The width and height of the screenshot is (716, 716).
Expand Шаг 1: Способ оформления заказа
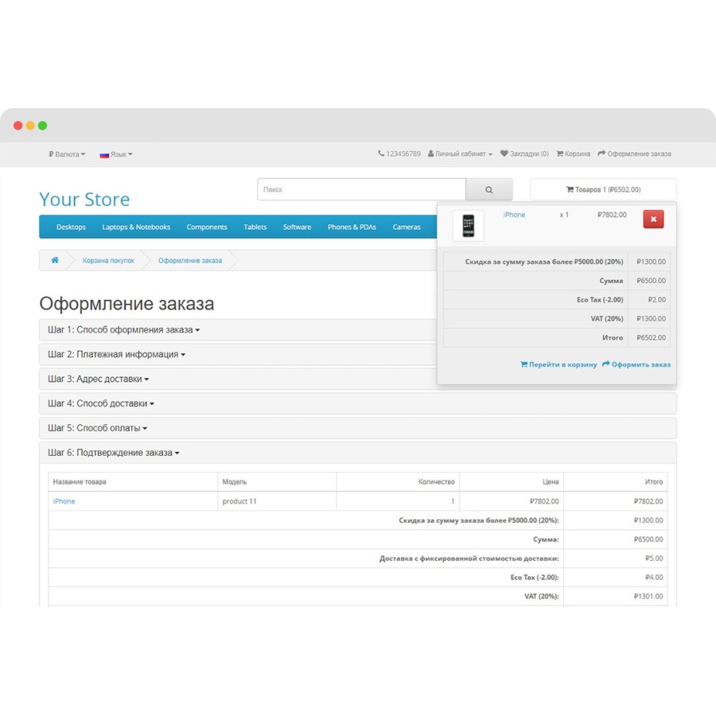coord(124,329)
